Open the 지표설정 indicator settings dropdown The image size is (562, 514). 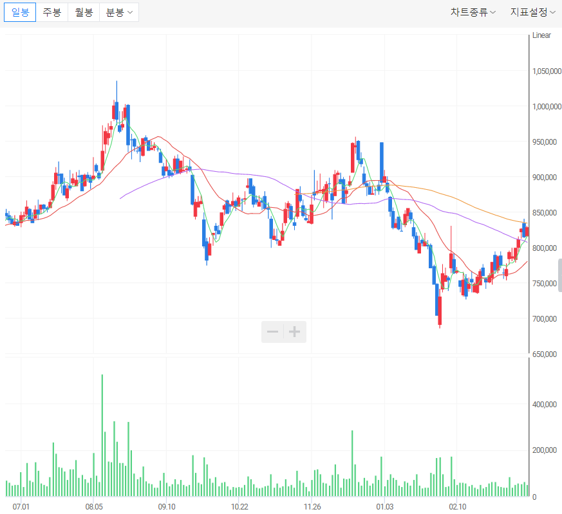pyautogui.click(x=533, y=12)
